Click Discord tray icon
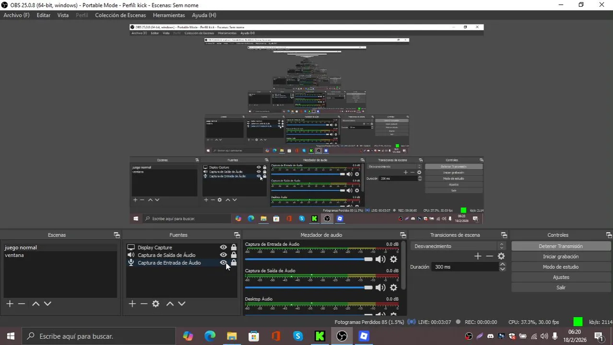The height and width of the screenshot is (345, 613). coord(490,336)
